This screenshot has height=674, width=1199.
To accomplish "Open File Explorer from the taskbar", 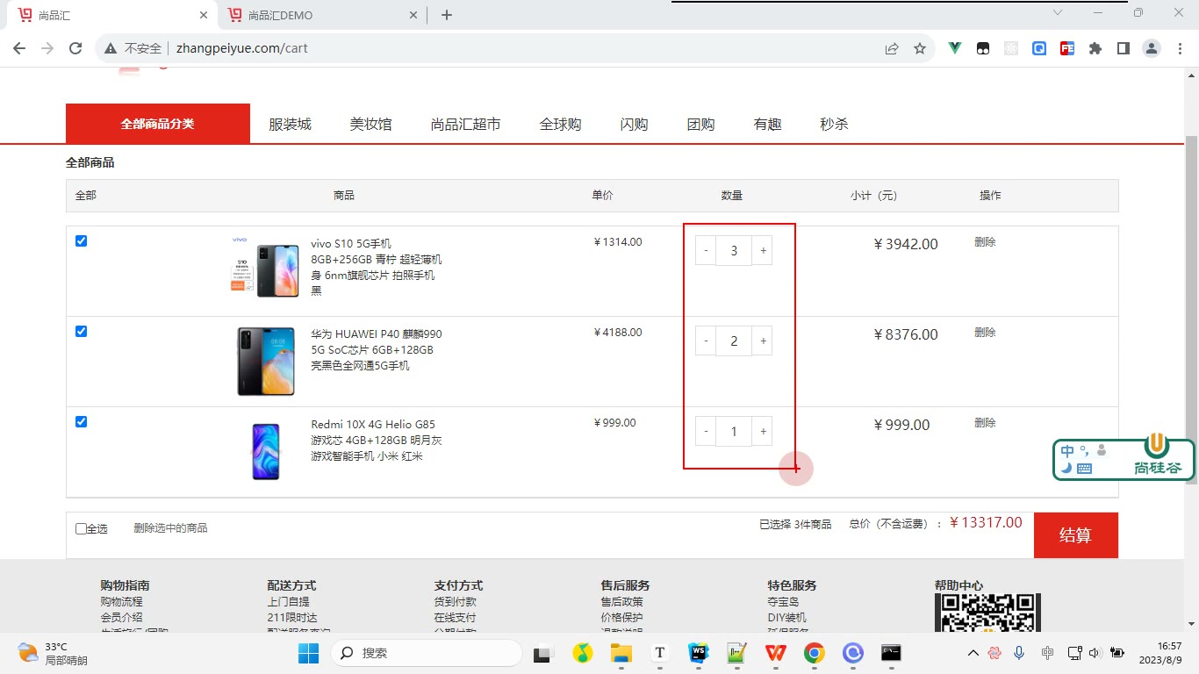I will pyautogui.click(x=621, y=653).
